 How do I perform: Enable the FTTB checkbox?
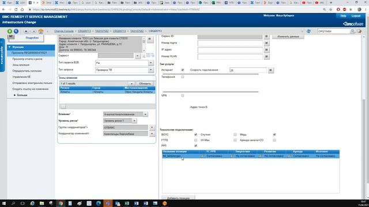point(195,140)
